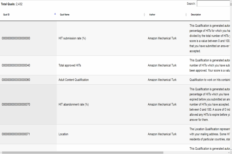Select the HIT abandonment rate (%) name

(73, 105)
